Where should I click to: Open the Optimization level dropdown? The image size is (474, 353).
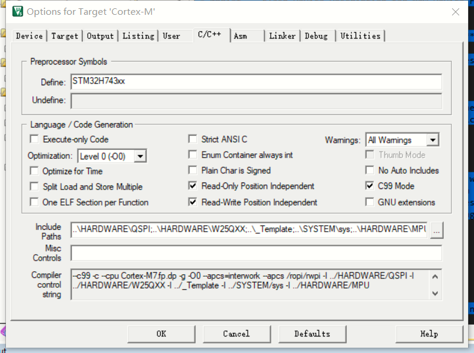point(112,156)
